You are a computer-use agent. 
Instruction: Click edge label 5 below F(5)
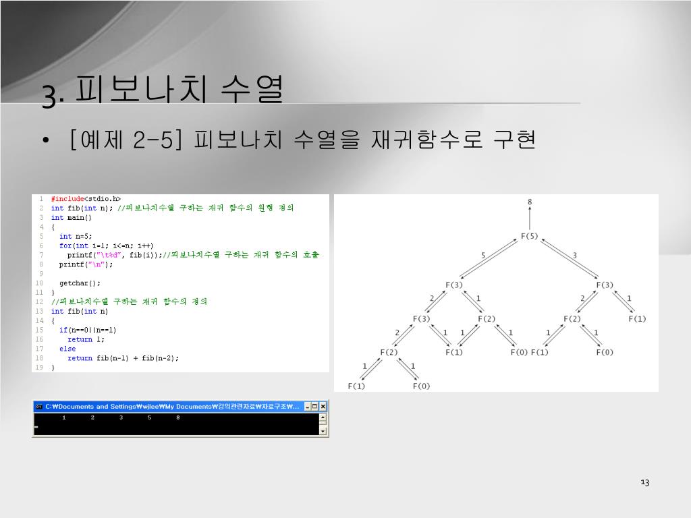click(x=483, y=255)
